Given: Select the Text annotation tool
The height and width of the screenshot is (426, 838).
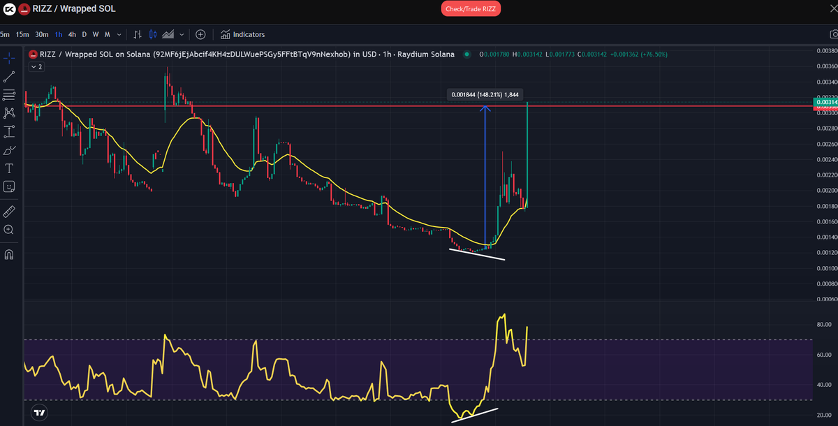Looking at the screenshot, I should point(9,168).
